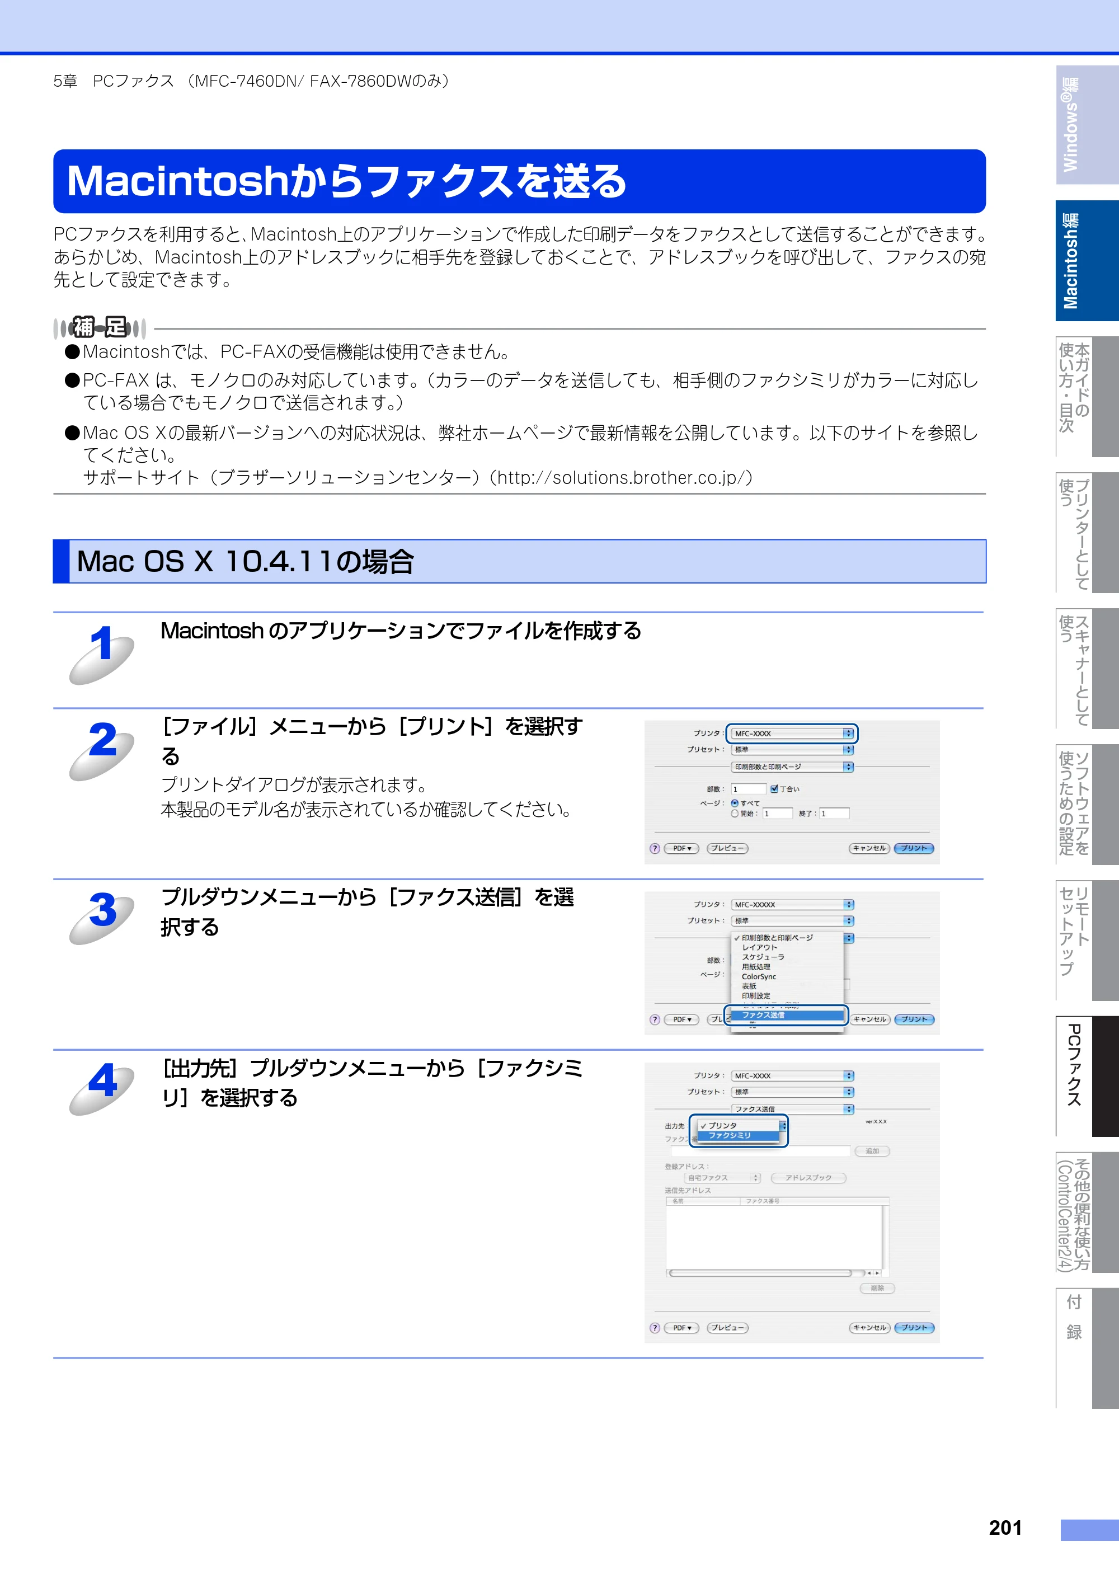Viewport: 1119px width, 1584px height.
Task: Click the 部数 copies input field in step 2
Action: tap(749, 788)
